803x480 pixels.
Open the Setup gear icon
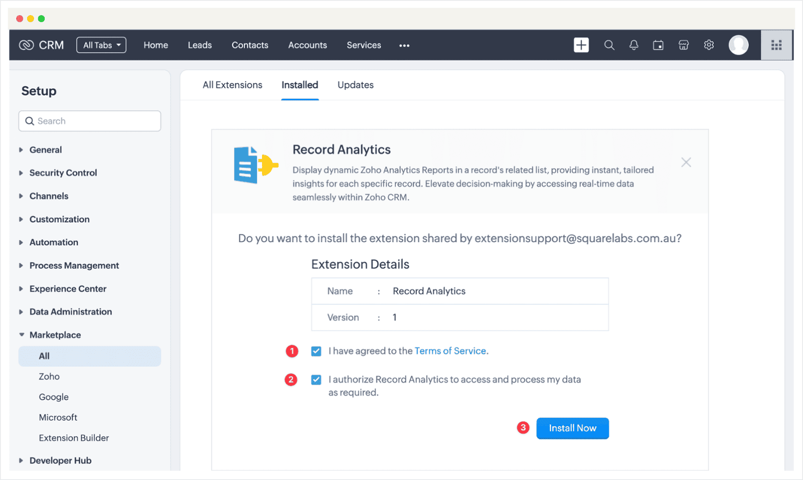pos(709,45)
